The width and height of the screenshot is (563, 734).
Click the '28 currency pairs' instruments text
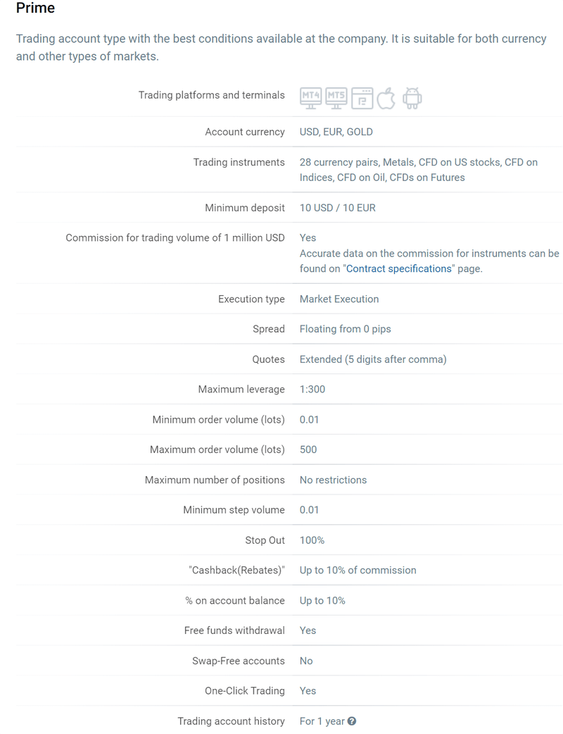(339, 162)
